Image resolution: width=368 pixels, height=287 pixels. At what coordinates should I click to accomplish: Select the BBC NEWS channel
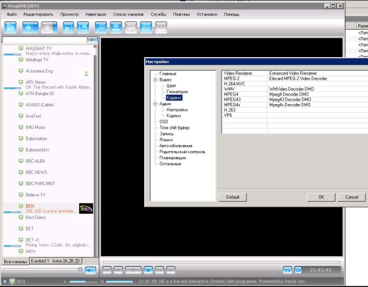(37, 172)
